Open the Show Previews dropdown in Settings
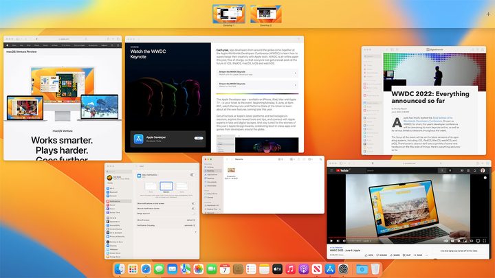The height and width of the screenshot is (278, 495). coord(190,220)
